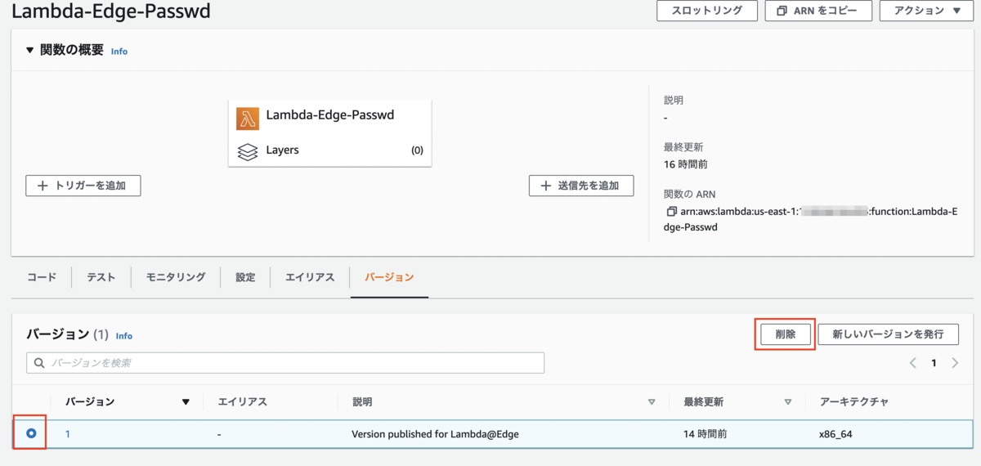Go to next page with right chevron
Viewport: 981px width, 466px height.
[954, 363]
